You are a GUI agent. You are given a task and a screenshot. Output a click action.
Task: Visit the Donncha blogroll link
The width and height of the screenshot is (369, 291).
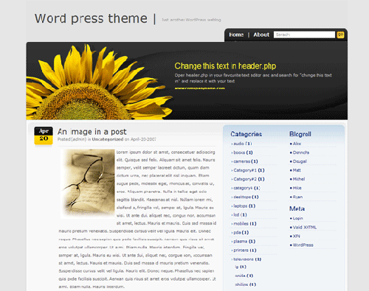301,152
